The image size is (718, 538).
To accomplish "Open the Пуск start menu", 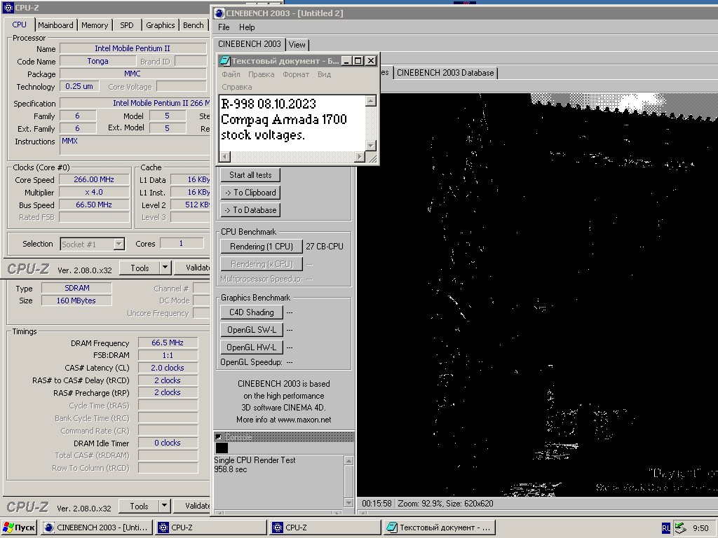I will [x=19, y=527].
